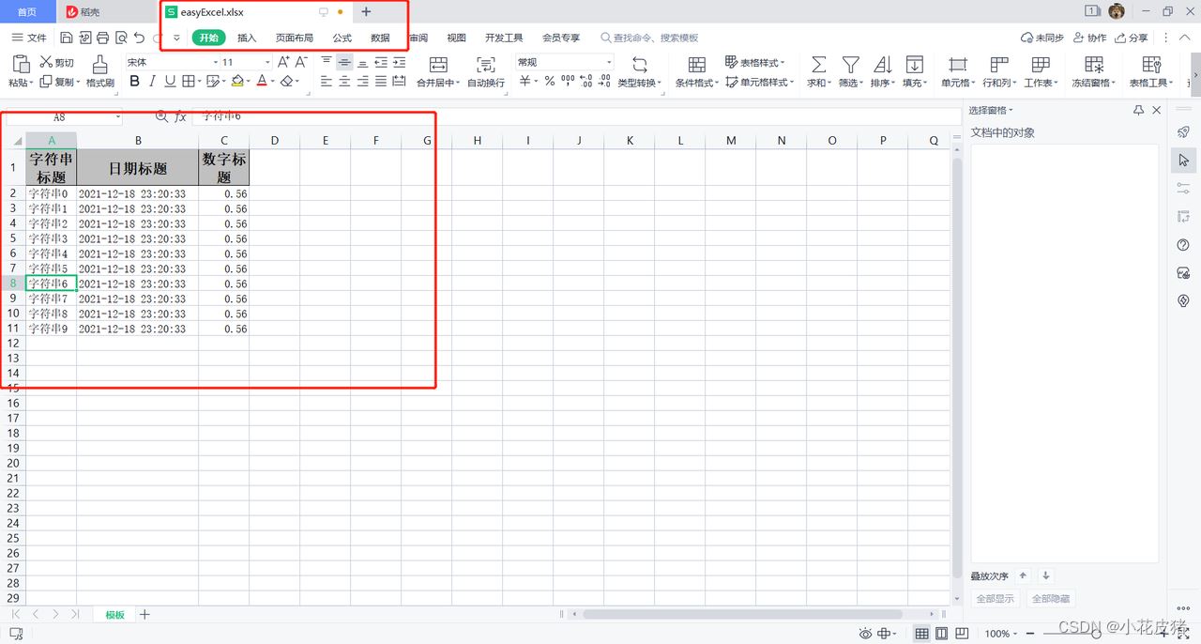Switch to the Page Layout (页面布局) tab
Viewport: 1201px width, 644px height.
(295, 38)
